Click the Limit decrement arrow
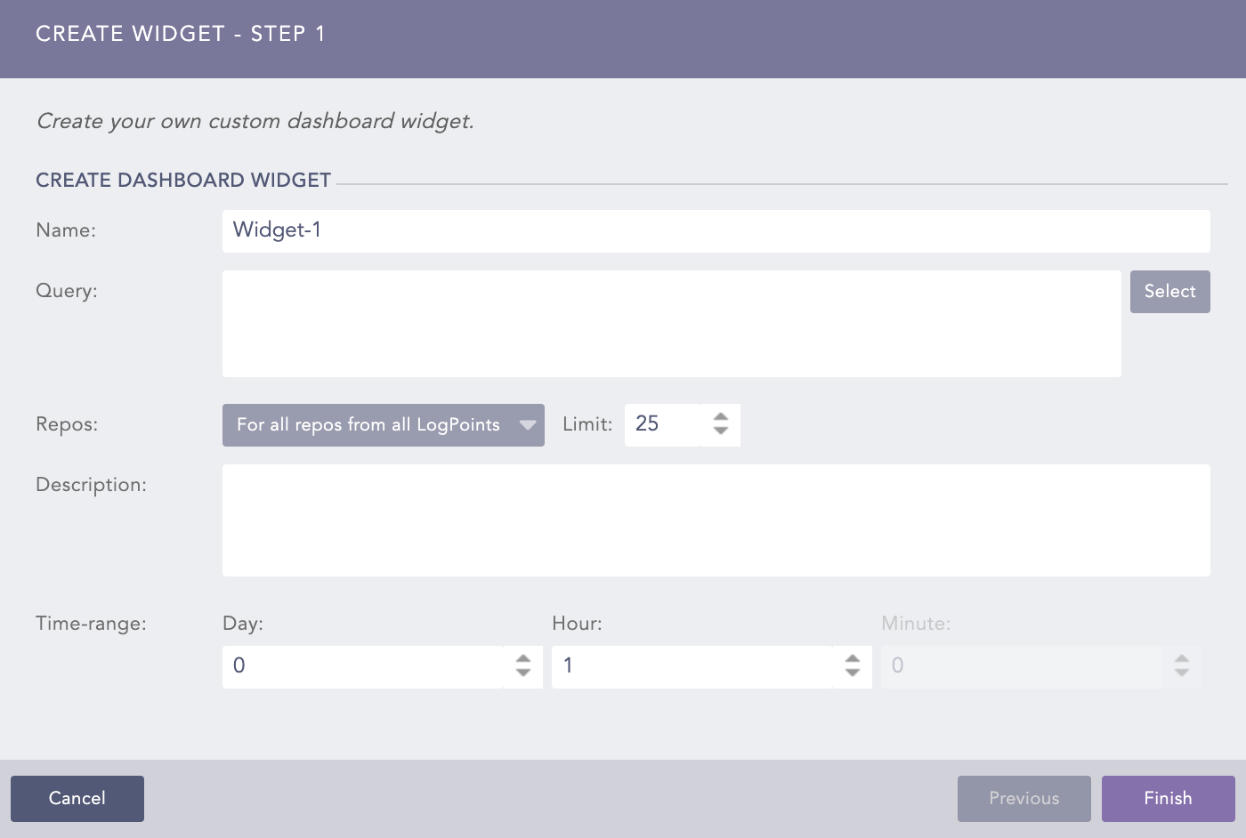This screenshot has height=838, width=1246. point(720,431)
